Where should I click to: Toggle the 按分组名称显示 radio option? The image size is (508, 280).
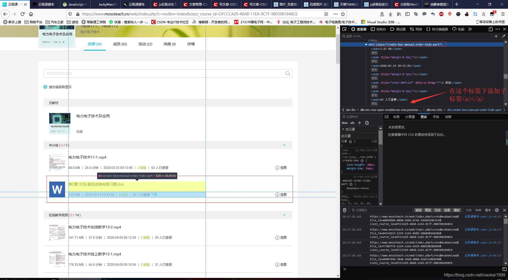(x=45, y=87)
